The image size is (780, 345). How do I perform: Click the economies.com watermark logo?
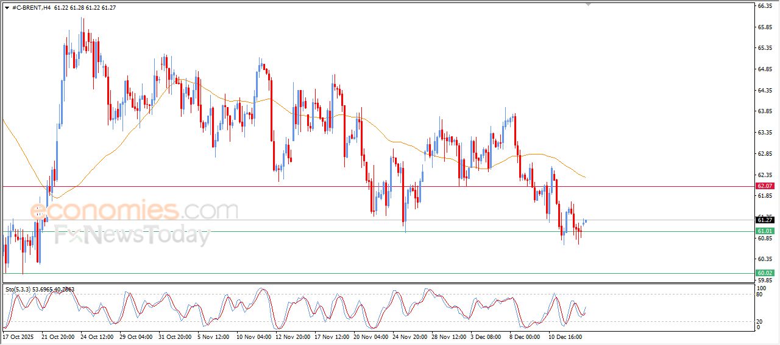point(134,211)
